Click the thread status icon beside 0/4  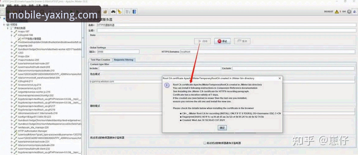click(349, 12)
